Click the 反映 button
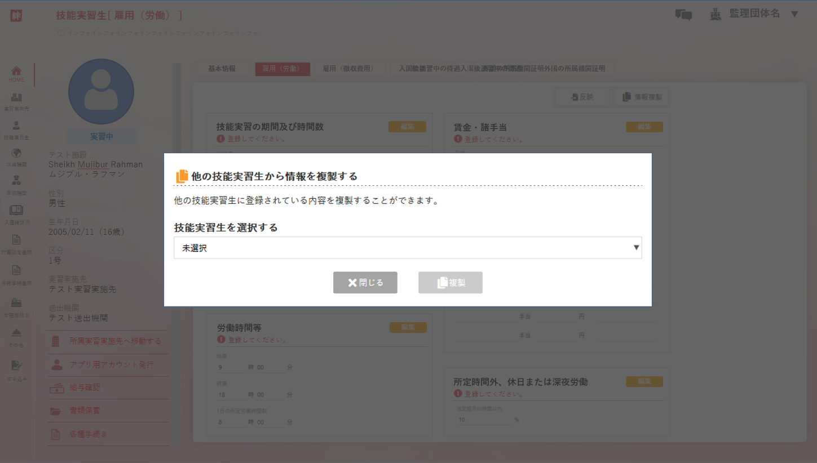The height and width of the screenshot is (463, 817). click(x=582, y=97)
